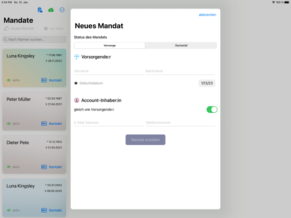Screen dimensions: 291x218
Task: Tap the person icon beside Account-Inhaber:in
Action: point(76,100)
